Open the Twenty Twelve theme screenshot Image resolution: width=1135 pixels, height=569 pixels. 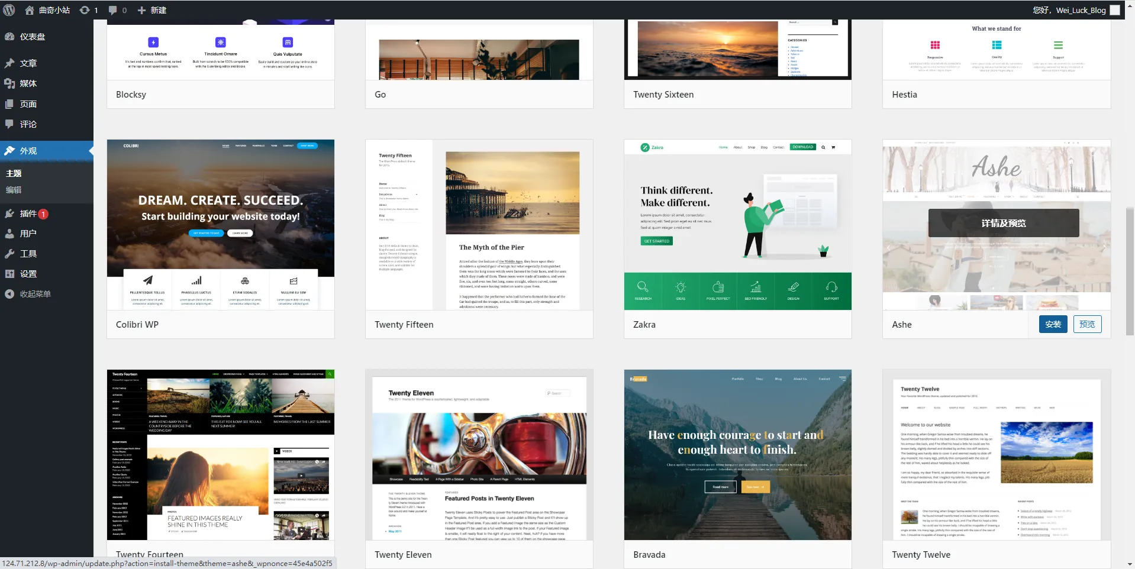(997, 455)
